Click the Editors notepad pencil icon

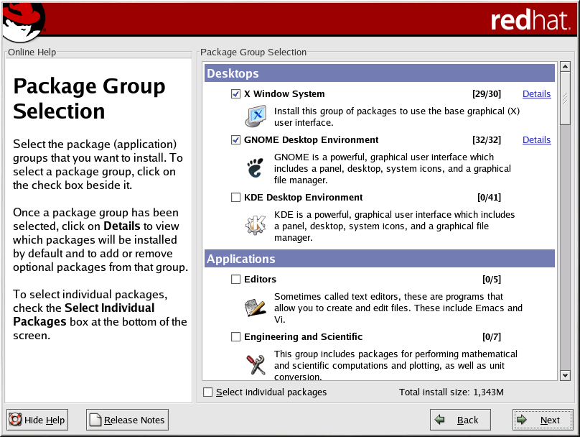point(256,307)
